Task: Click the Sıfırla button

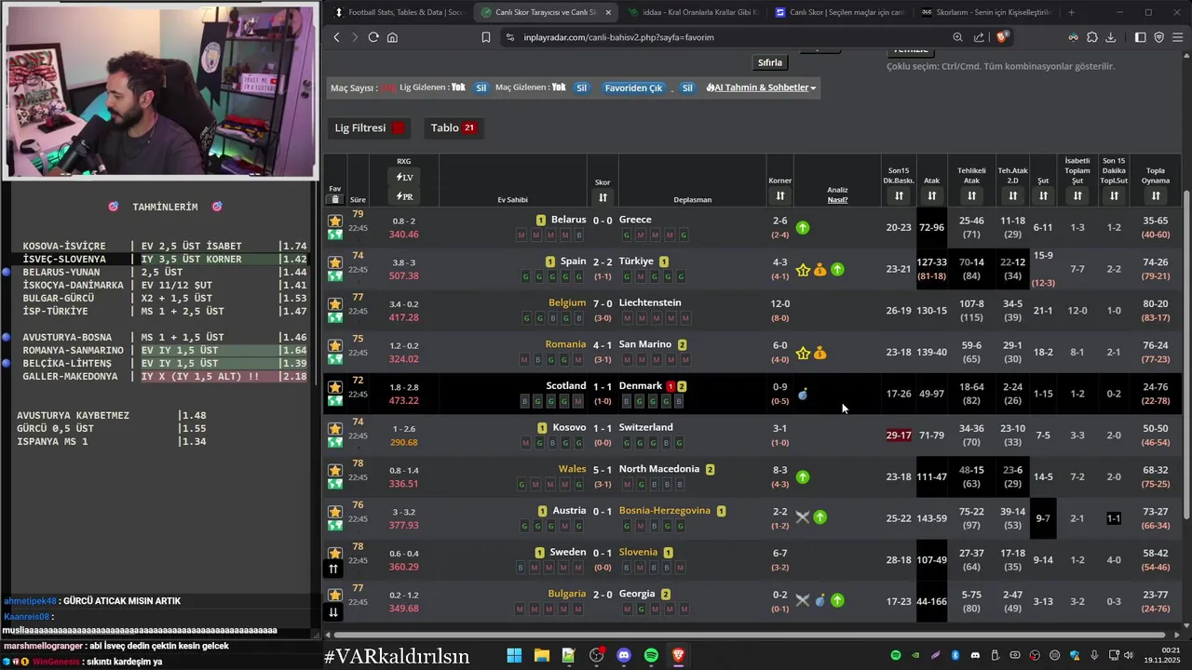Action: click(770, 62)
